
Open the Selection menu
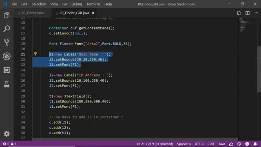coord(39,4)
